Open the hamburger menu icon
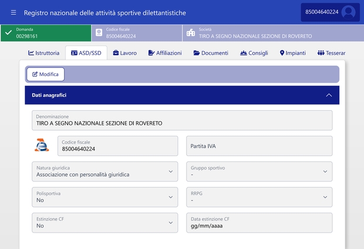This screenshot has width=364, height=249. pos(14,12)
